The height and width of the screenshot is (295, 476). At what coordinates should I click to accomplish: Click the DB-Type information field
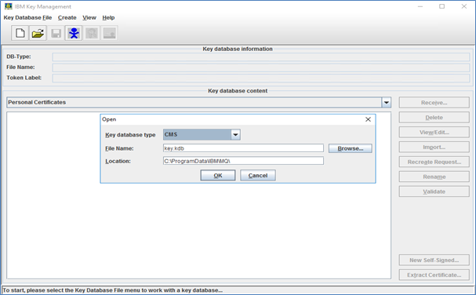point(261,56)
